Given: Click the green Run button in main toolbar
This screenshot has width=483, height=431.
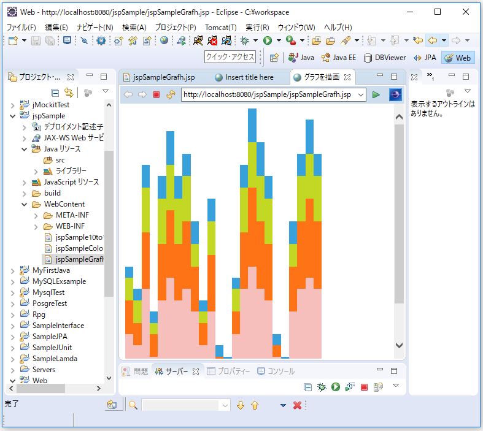Looking at the screenshot, I should (x=268, y=40).
